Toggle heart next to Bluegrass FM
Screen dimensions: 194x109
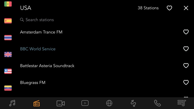[186, 83]
